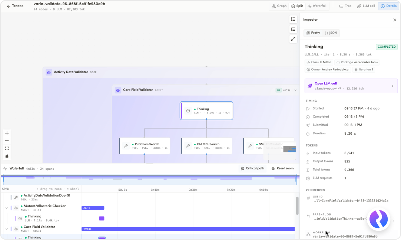This screenshot has width=401, height=240.
Task: Select Thinking span with 7.17s duration
Action: tap(41, 218)
